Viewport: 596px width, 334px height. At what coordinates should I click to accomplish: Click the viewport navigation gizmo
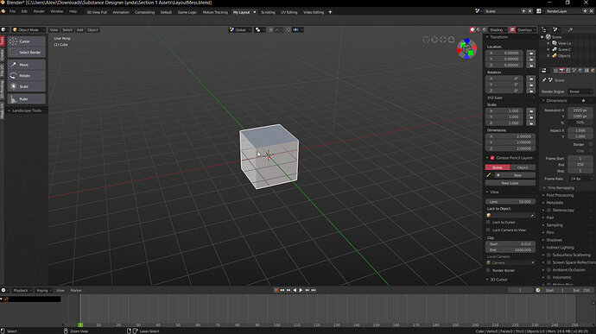(x=466, y=48)
